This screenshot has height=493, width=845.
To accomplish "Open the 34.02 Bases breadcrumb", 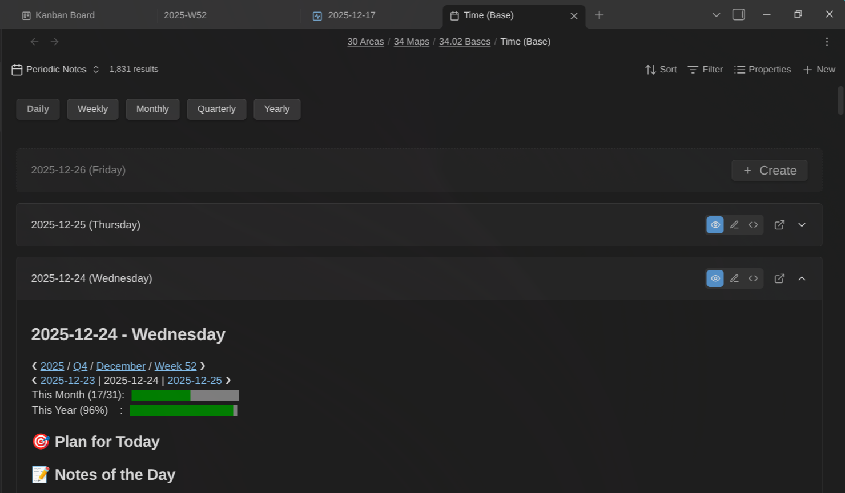I will coord(465,42).
